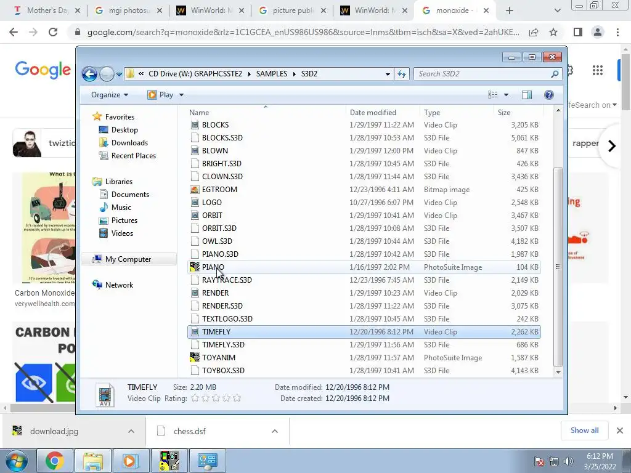The width and height of the screenshot is (631, 473).
Task: Open the Windows Start button
Action: coord(16,461)
